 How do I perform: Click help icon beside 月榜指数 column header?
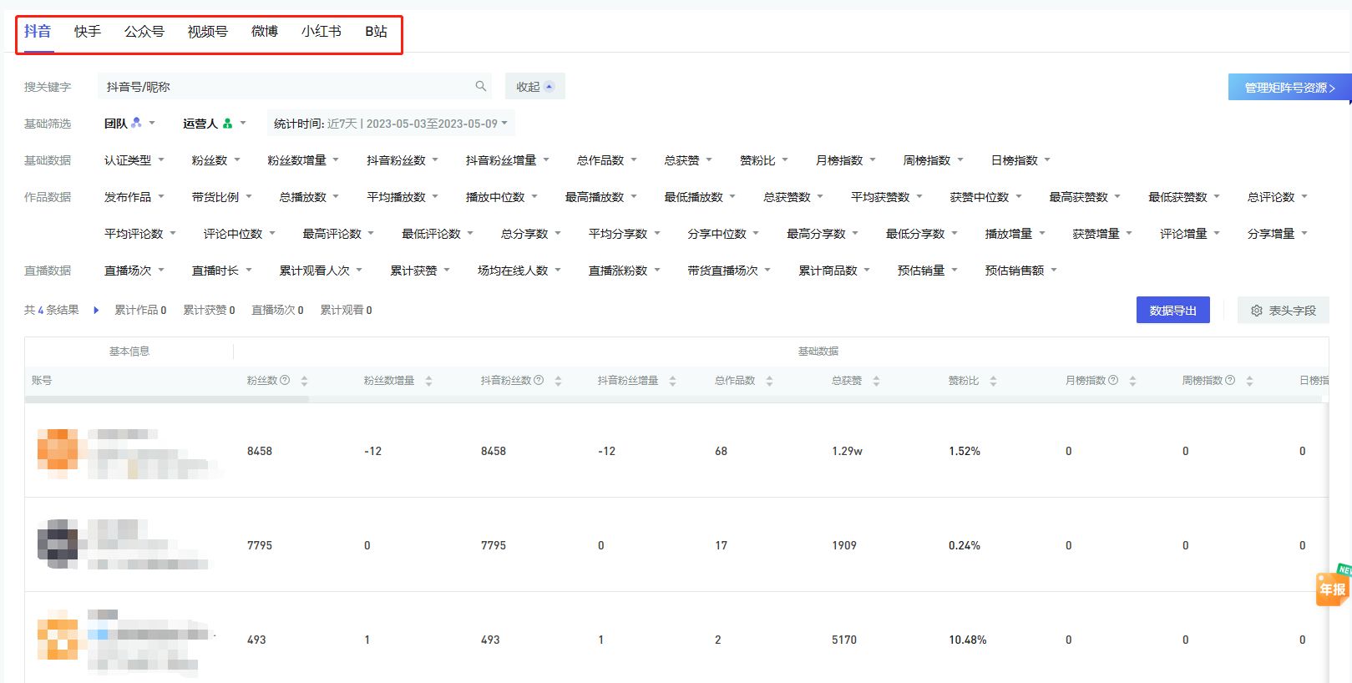(1113, 380)
